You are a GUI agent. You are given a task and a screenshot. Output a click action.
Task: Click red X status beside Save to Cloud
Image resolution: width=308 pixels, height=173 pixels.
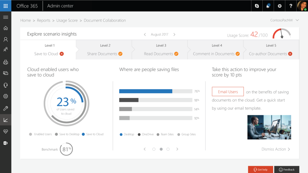coord(62,54)
